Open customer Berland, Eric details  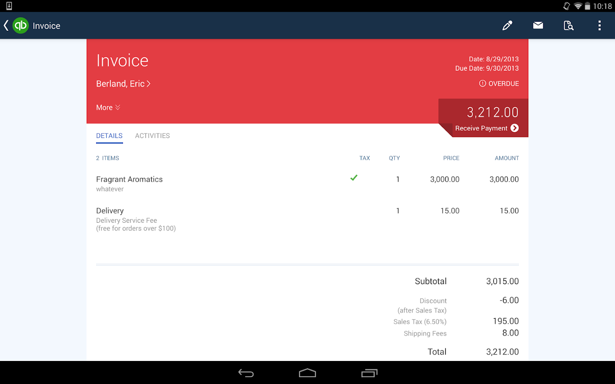pos(123,84)
